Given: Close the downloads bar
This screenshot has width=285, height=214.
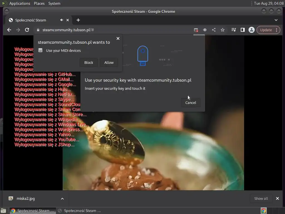Looking at the screenshot, I should [x=277, y=198].
